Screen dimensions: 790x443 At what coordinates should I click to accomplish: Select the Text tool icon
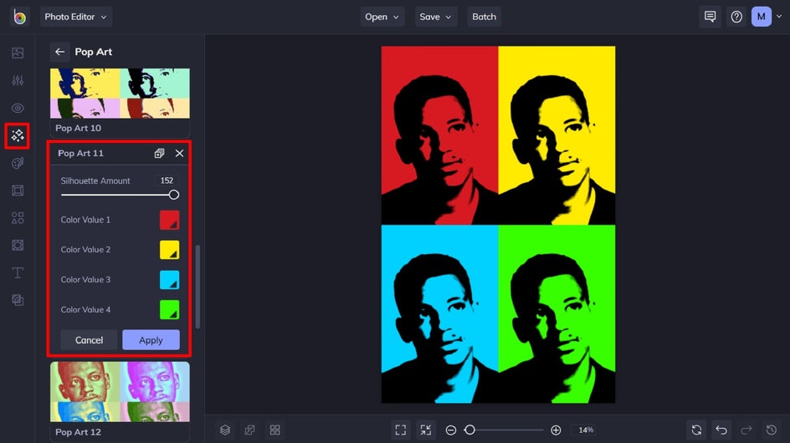pyautogui.click(x=18, y=272)
